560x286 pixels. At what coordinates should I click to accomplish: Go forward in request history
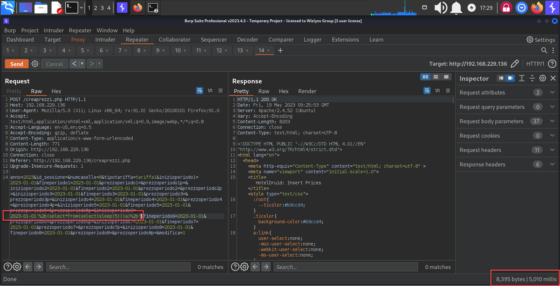click(92, 64)
